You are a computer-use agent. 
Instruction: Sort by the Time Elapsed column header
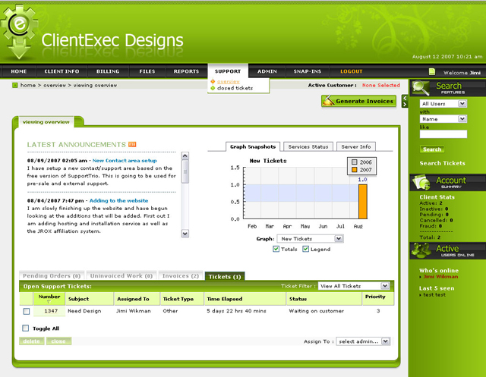click(245, 299)
